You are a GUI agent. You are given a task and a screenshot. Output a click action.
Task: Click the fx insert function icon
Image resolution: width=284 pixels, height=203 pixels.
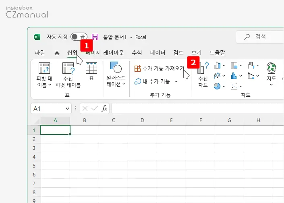pyautogui.click(x=104, y=108)
